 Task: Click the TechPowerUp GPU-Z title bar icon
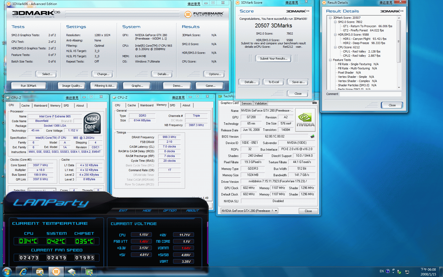click(220, 96)
